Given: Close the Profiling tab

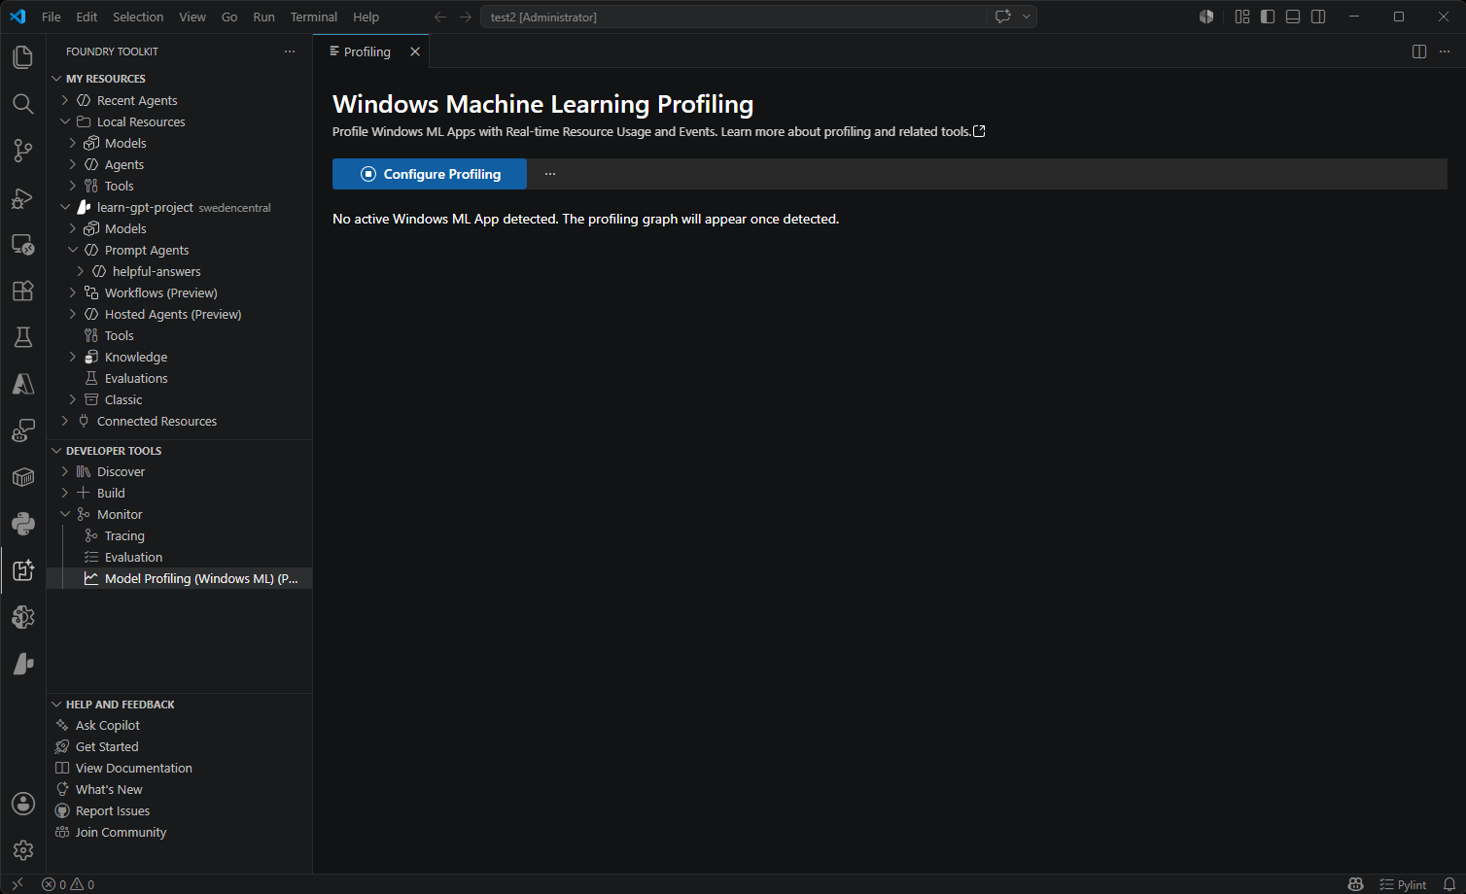Looking at the screenshot, I should (x=415, y=52).
